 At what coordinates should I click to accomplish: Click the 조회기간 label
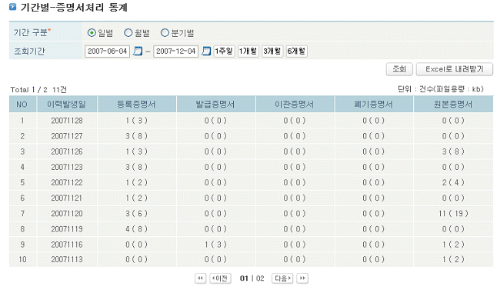(29, 52)
